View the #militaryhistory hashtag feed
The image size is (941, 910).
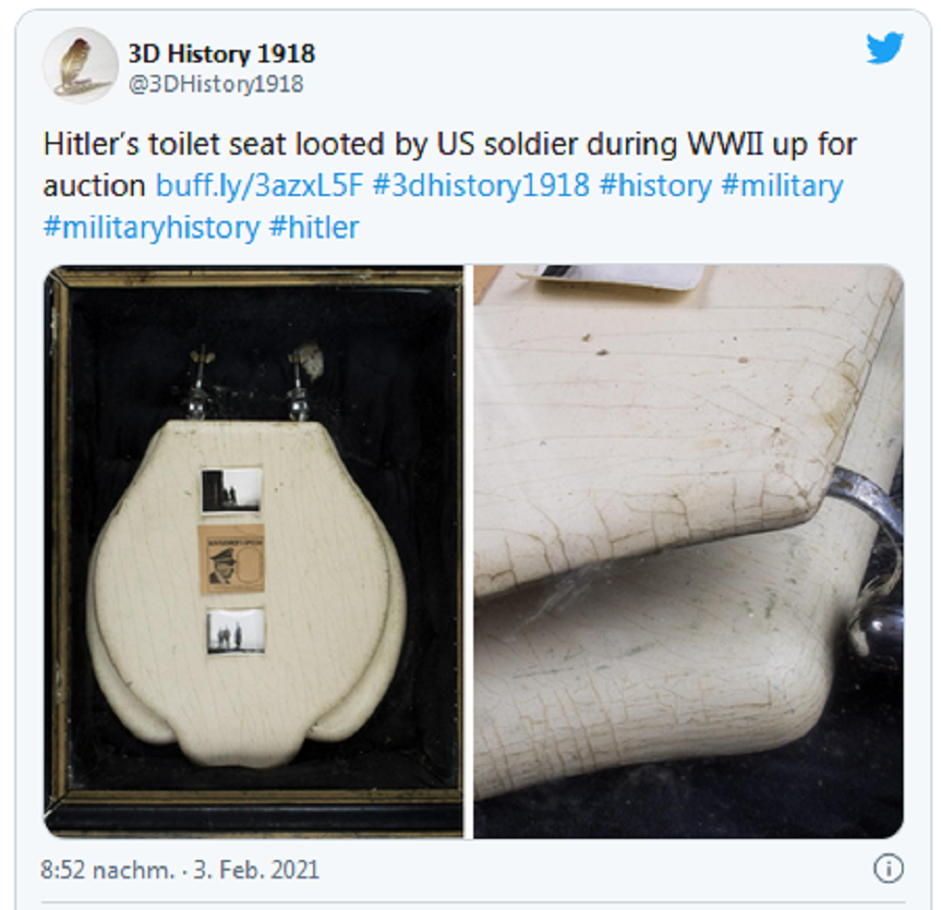pos(152,227)
